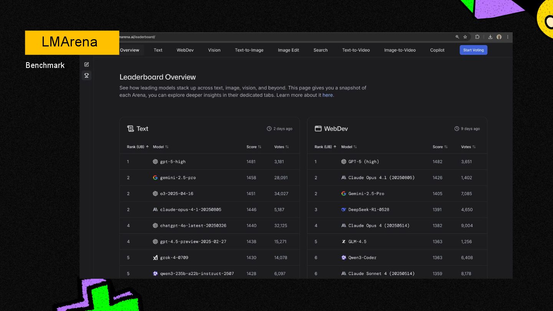Screen dimensions: 553x311
Task: Click the window icon beside the WebDev heading
Action: 318,129
